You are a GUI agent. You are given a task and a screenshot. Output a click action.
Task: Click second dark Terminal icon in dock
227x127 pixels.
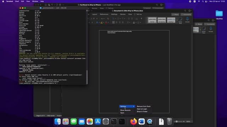pos(122,121)
